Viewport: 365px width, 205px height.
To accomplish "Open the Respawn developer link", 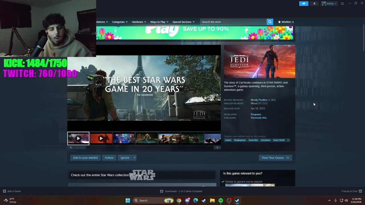I will pyautogui.click(x=256, y=114).
